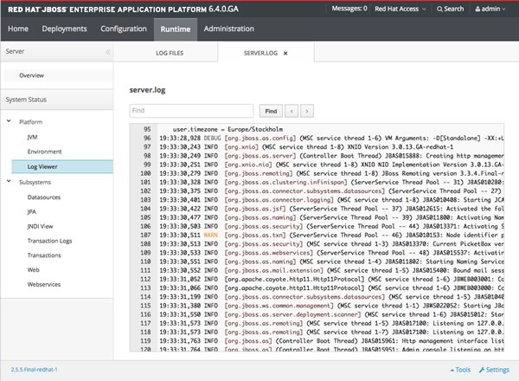The width and height of the screenshot is (519, 381).
Task: Close the SERVER.LOG tab
Action: click(x=285, y=53)
